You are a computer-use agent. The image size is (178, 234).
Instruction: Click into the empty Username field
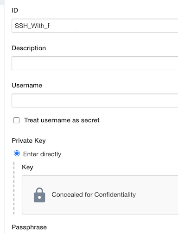coord(95,100)
